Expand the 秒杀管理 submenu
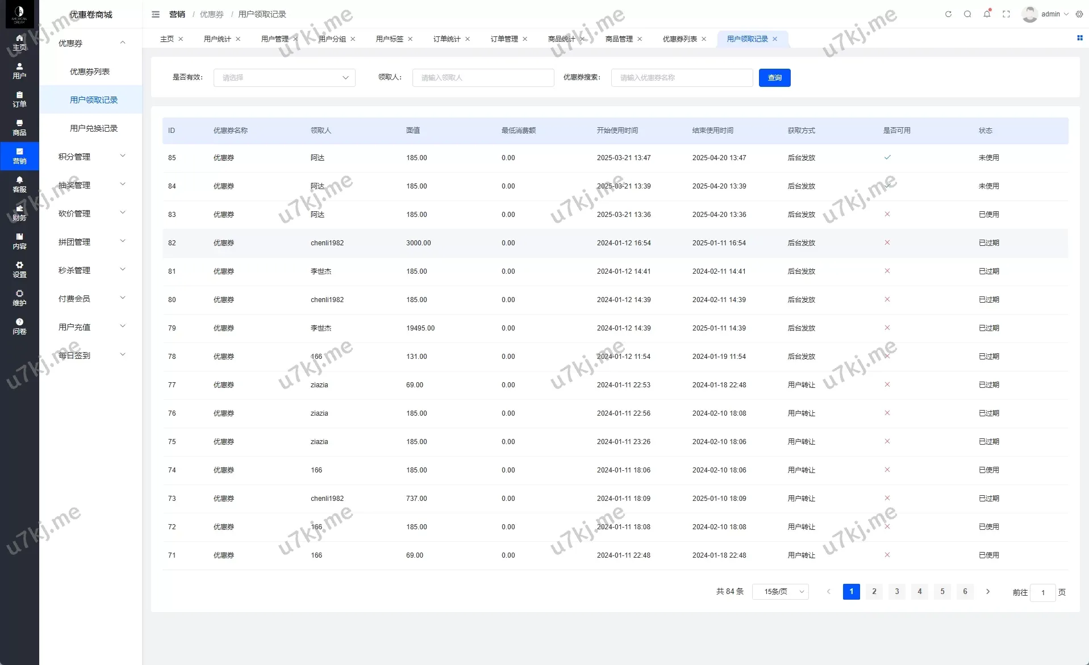 tap(91, 270)
